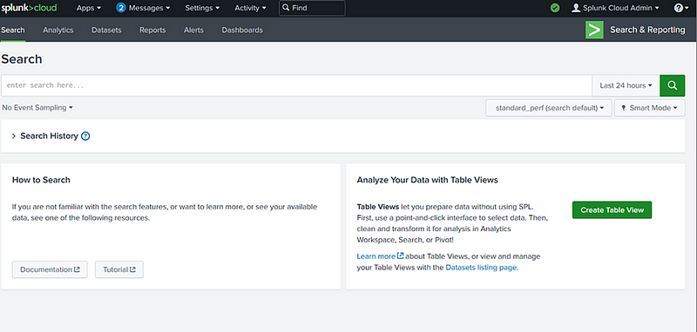Click the Create Table View button
This screenshot has height=332, width=697.
pos(612,210)
